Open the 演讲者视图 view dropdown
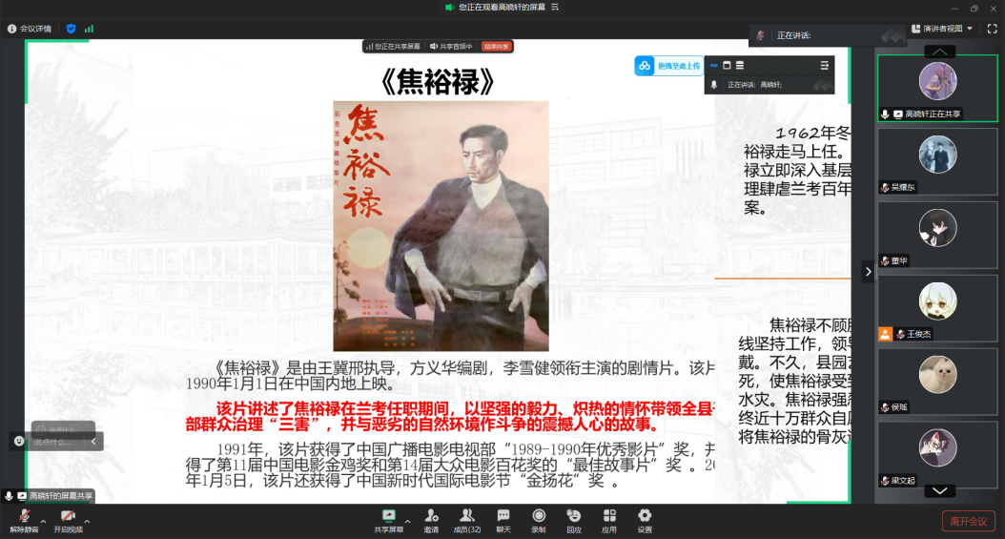 [943, 29]
